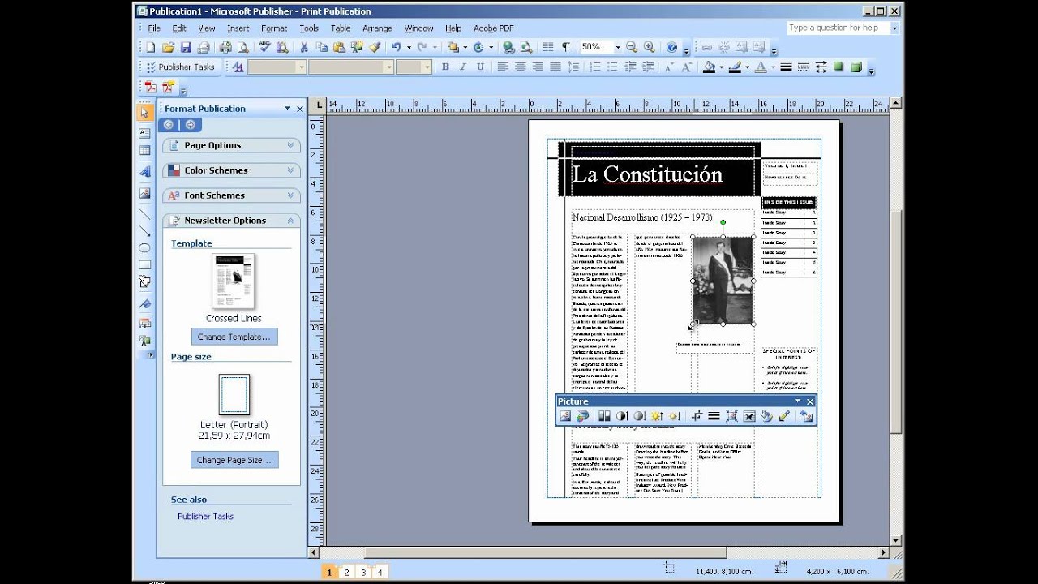Save the publication with floppy disk icon
Screen dimensions: 1038x584
click(186, 47)
